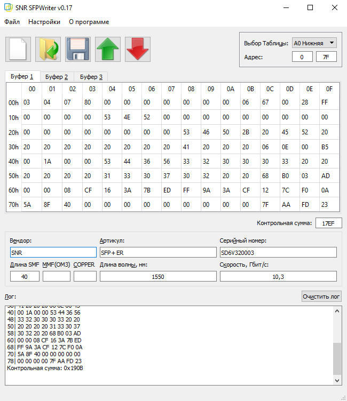Switch to the Буфер 3 tab
This screenshot has height=401, width=347.
pos(91,77)
